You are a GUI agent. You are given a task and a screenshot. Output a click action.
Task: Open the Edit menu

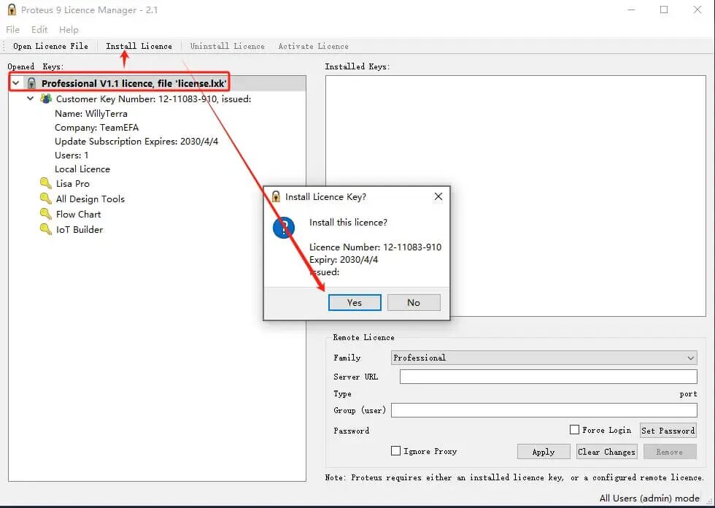point(39,30)
